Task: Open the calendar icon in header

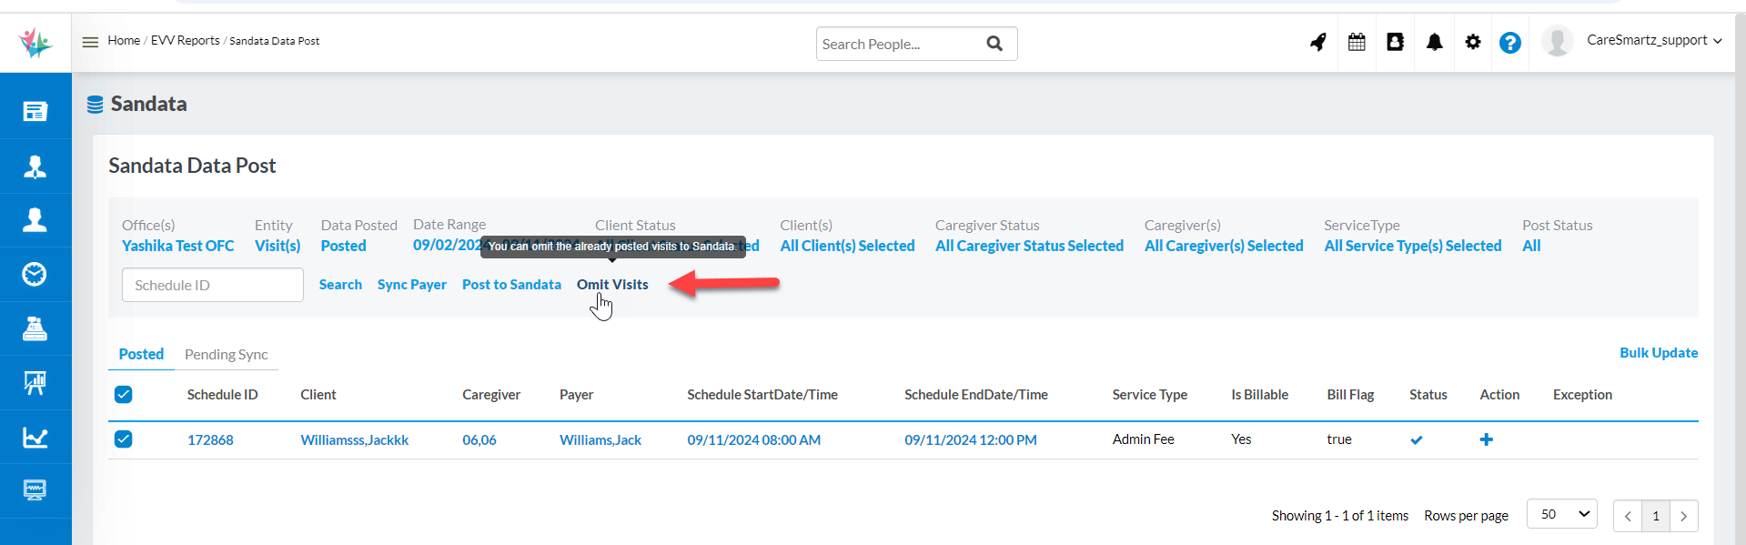Action: pos(1357,43)
